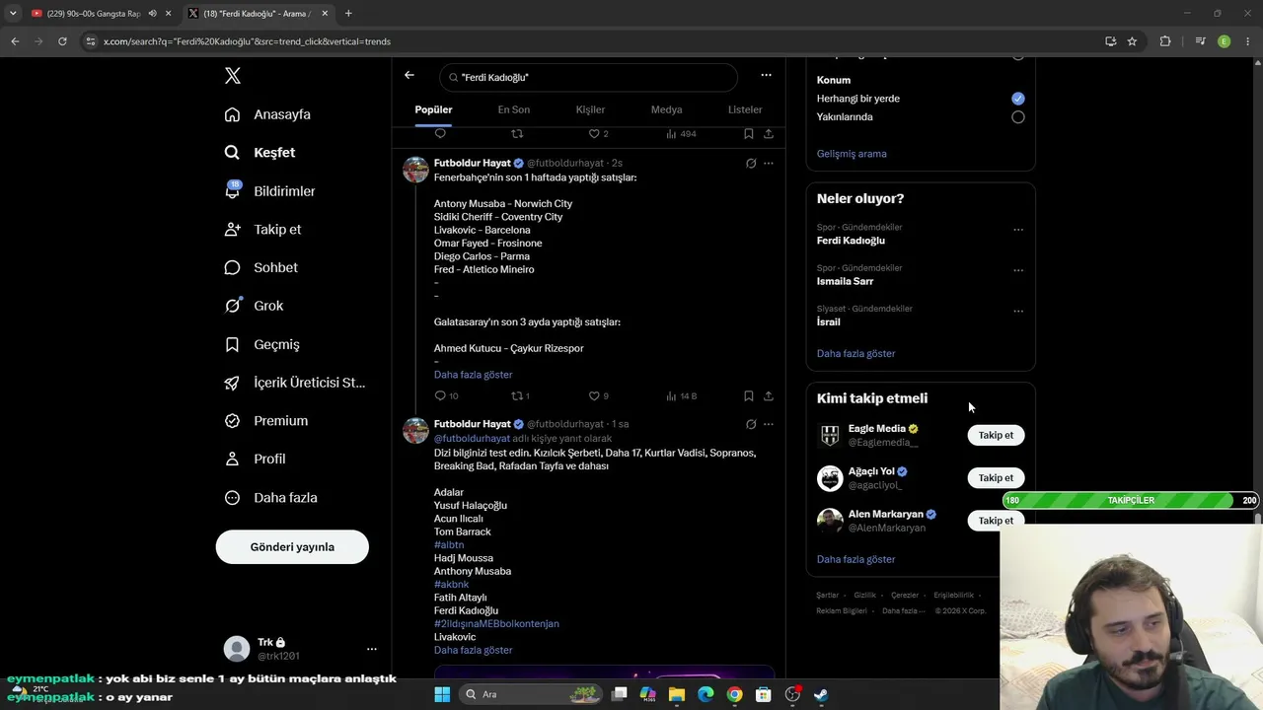Open Microsoft Edge from the taskbar

(x=706, y=694)
